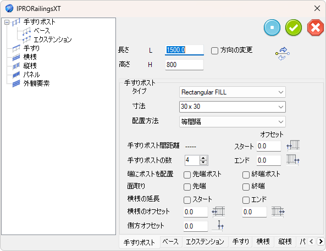Click the パネル tree node icon

pos(16,75)
